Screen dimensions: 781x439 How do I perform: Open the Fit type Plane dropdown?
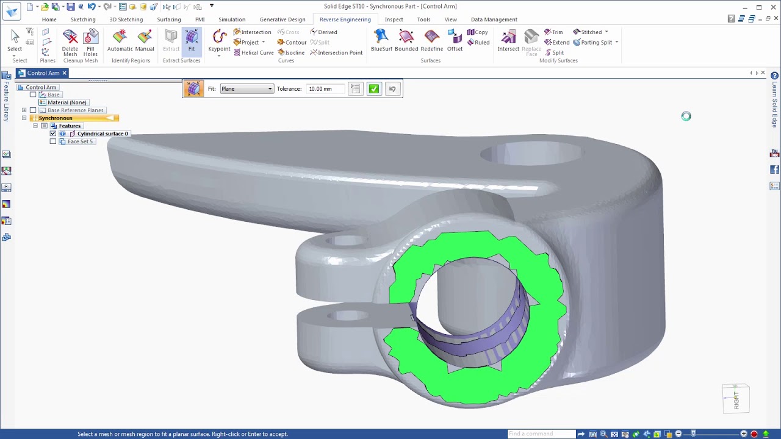(x=247, y=89)
